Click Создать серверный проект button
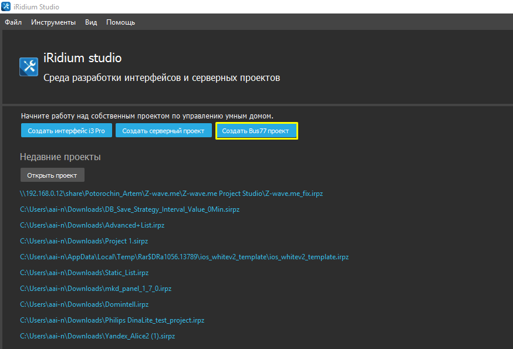The width and height of the screenshot is (513, 349). pyautogui.click(x=163, y=131)
